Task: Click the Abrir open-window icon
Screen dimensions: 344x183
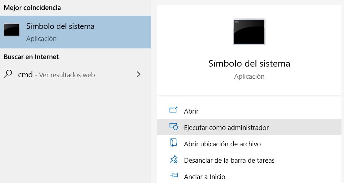Action: point(173,110)
